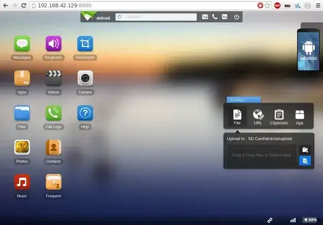Click the red extension icon beside the bookmark star
The width and height of the screenshot is (323, 225).
click(260, 5)
